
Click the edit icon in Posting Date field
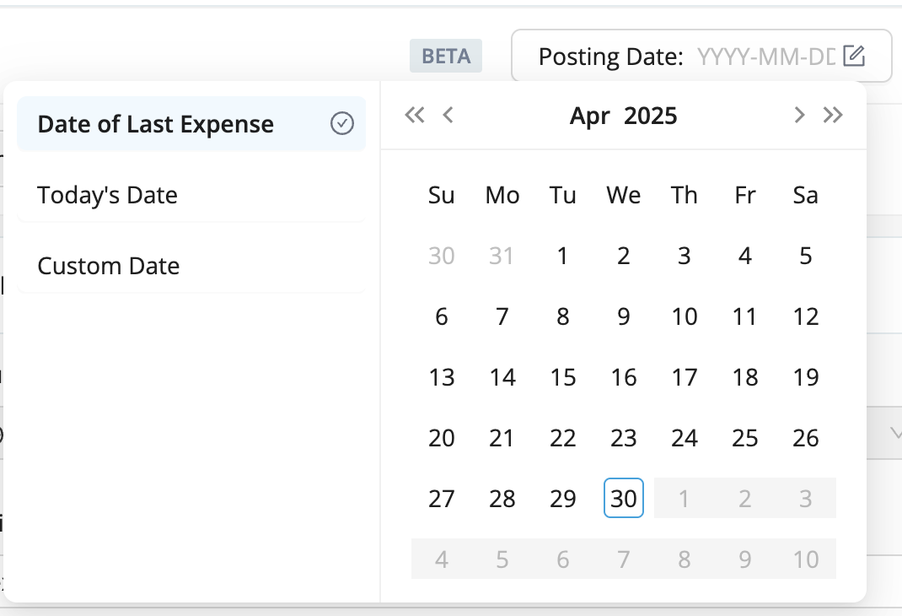coord(854,57)
